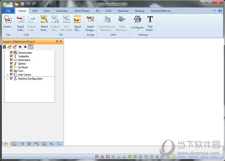Select the Machine Configuration label
The height and width of the screenshot is (161, 225).
pyautogui.click(x=30, y=79)
